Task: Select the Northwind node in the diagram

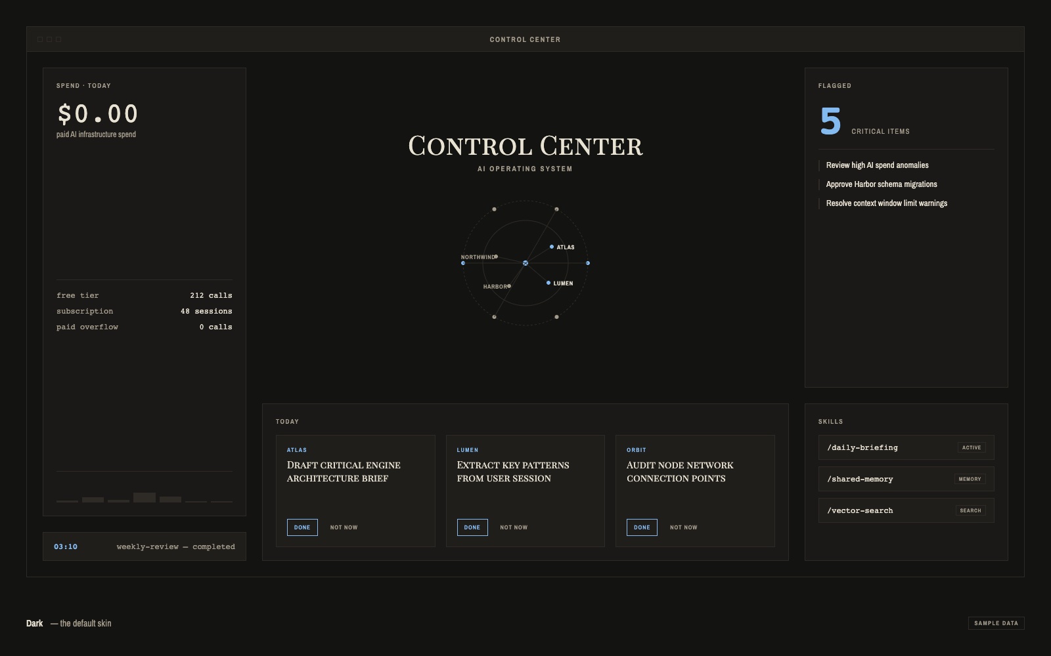Action: (x=496, y=256)
